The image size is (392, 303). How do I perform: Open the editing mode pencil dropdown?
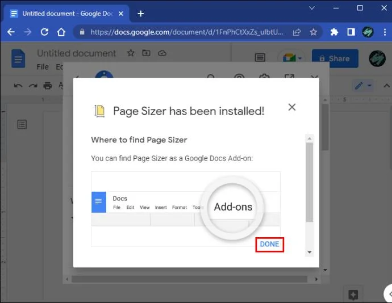coord(364,86)
